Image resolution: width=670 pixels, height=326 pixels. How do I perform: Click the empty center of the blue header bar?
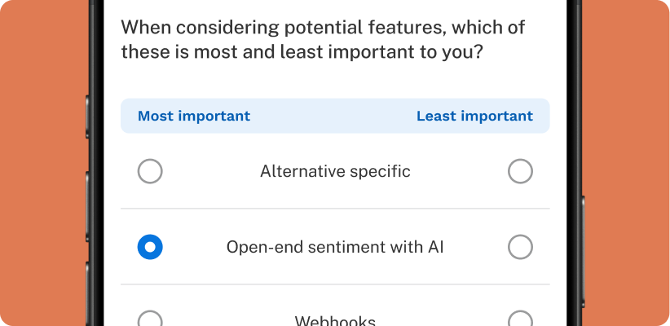pos(333,117)
